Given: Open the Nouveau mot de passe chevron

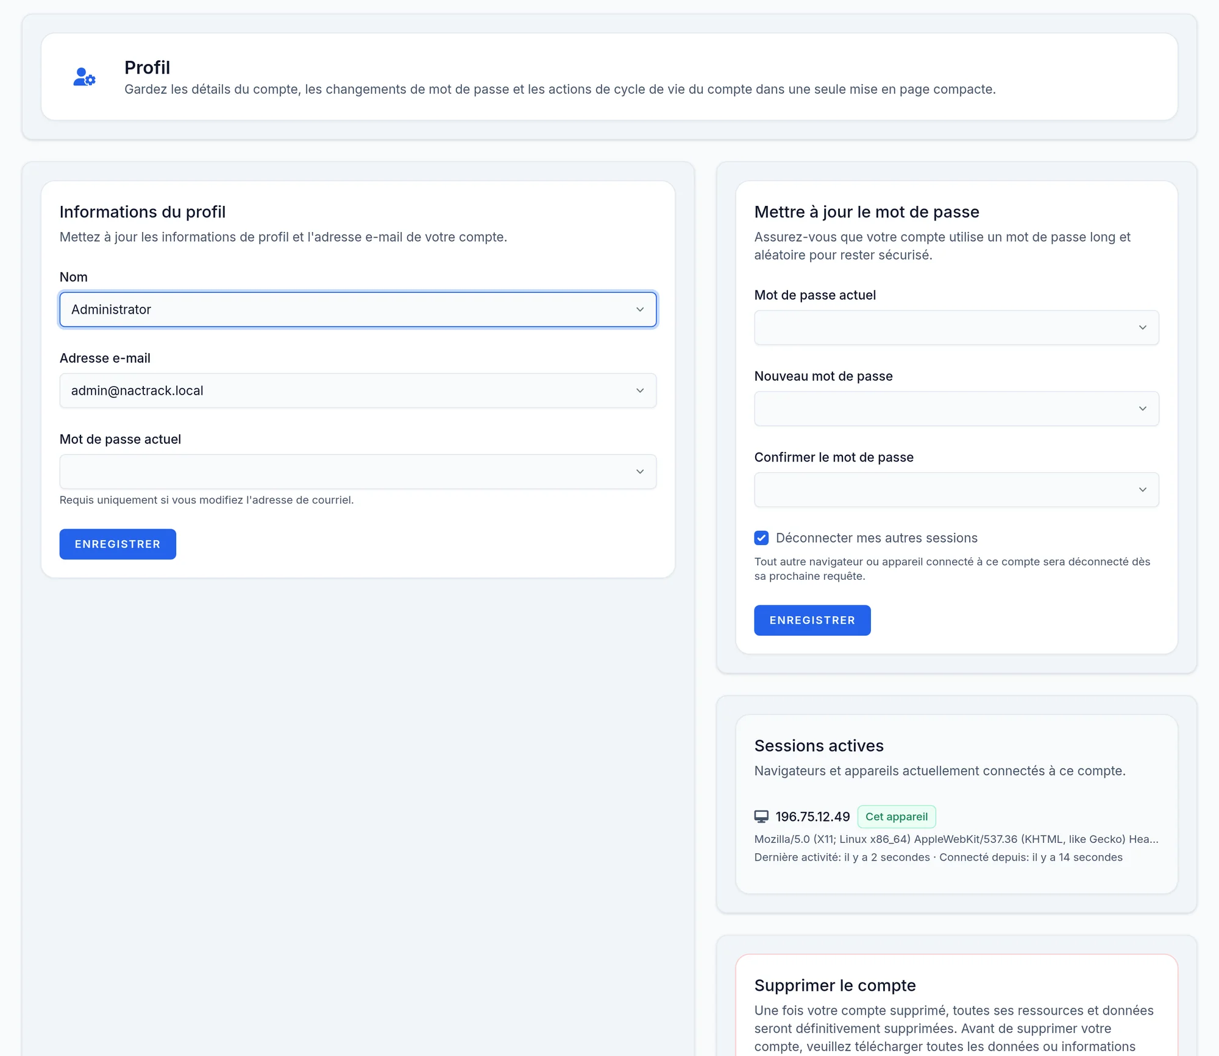Looking at the screenshot, I should (1143, 409).
